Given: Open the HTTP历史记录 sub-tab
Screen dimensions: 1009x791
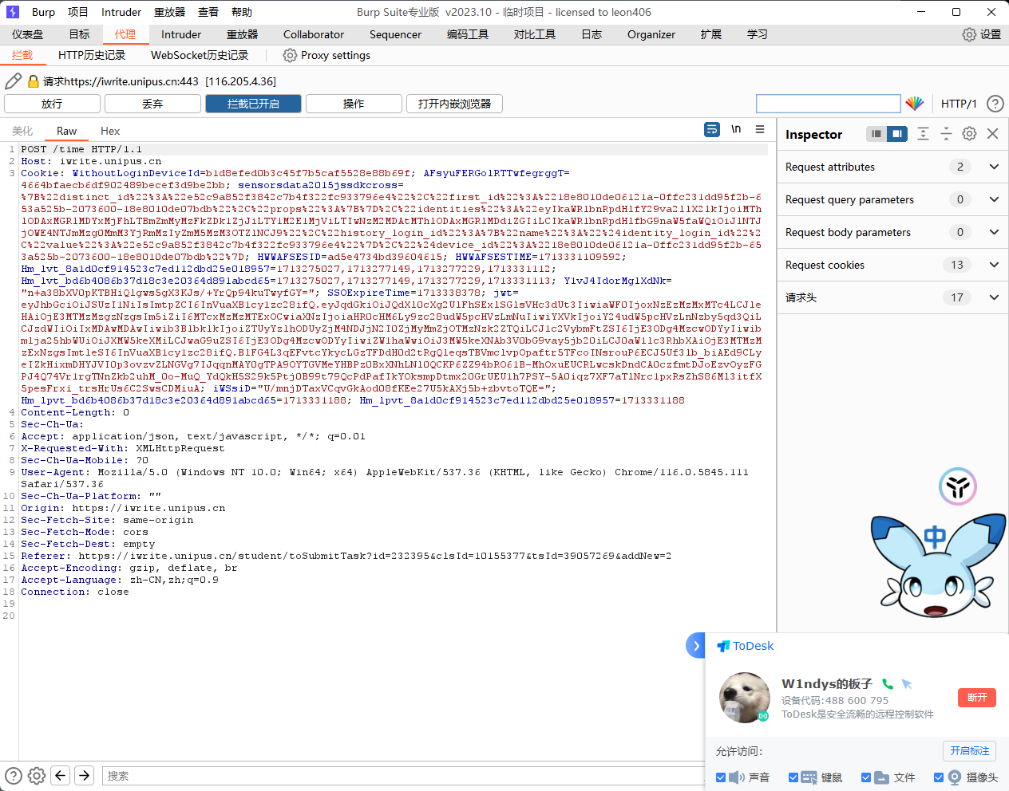Looking at the screenshot, I should point(92,55).
